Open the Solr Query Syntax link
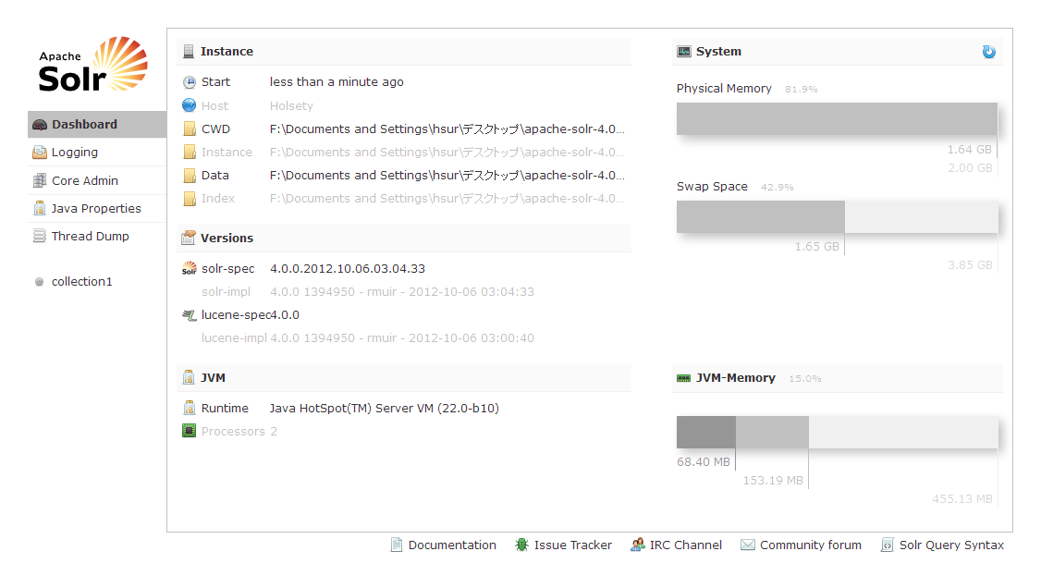This screenshot has height=588, width=1041. click(x=951, y=545)
